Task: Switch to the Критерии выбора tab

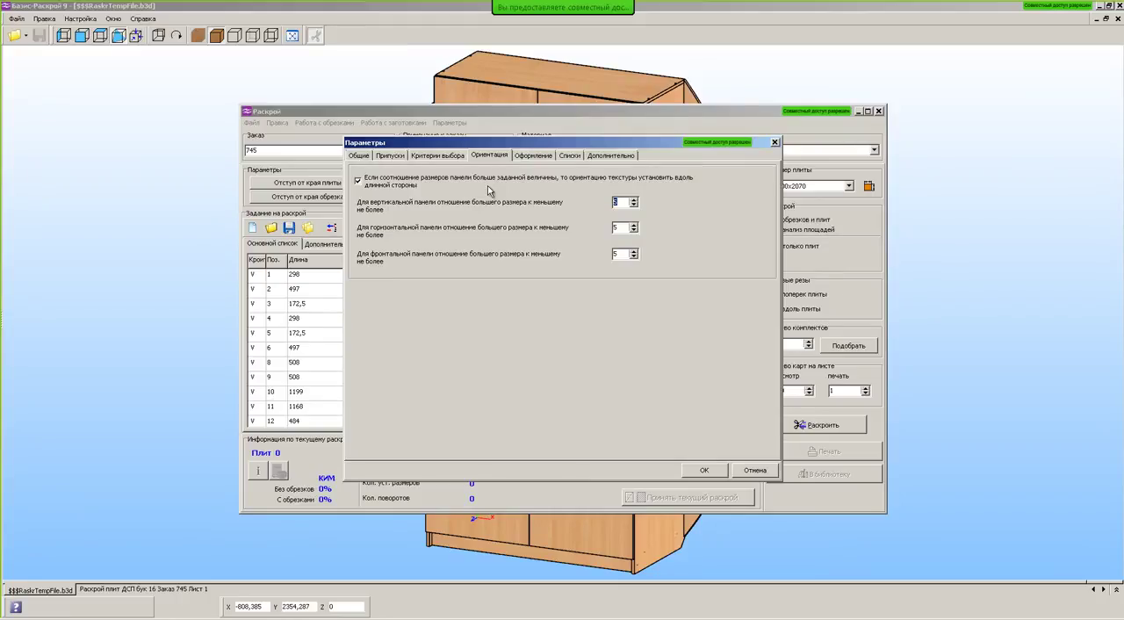Action: [x=437, y=155]
